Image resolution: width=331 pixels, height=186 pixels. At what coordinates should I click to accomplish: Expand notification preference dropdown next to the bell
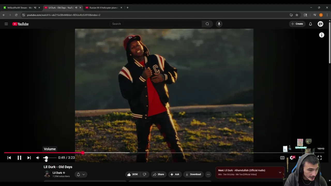click(x=84, y=175)
